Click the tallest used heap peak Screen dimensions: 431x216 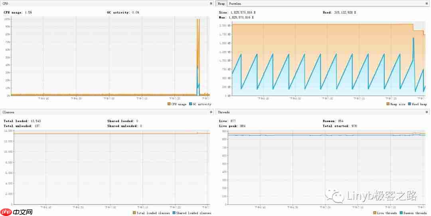point(413,38)
